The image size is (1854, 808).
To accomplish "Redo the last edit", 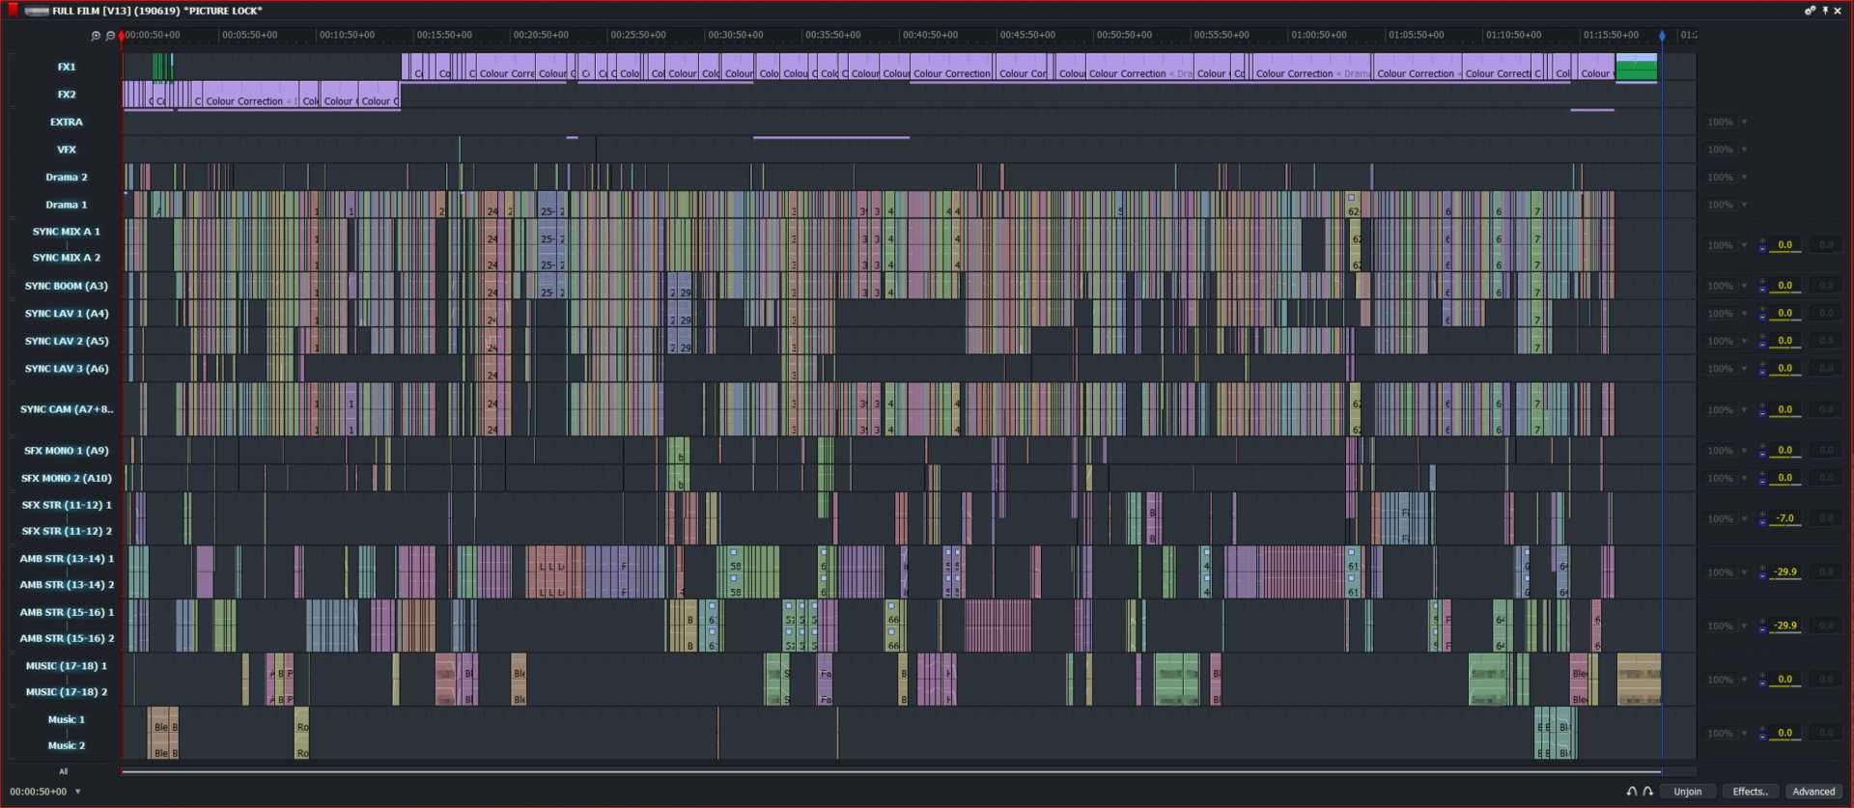I will click(x=1648, y=792).
